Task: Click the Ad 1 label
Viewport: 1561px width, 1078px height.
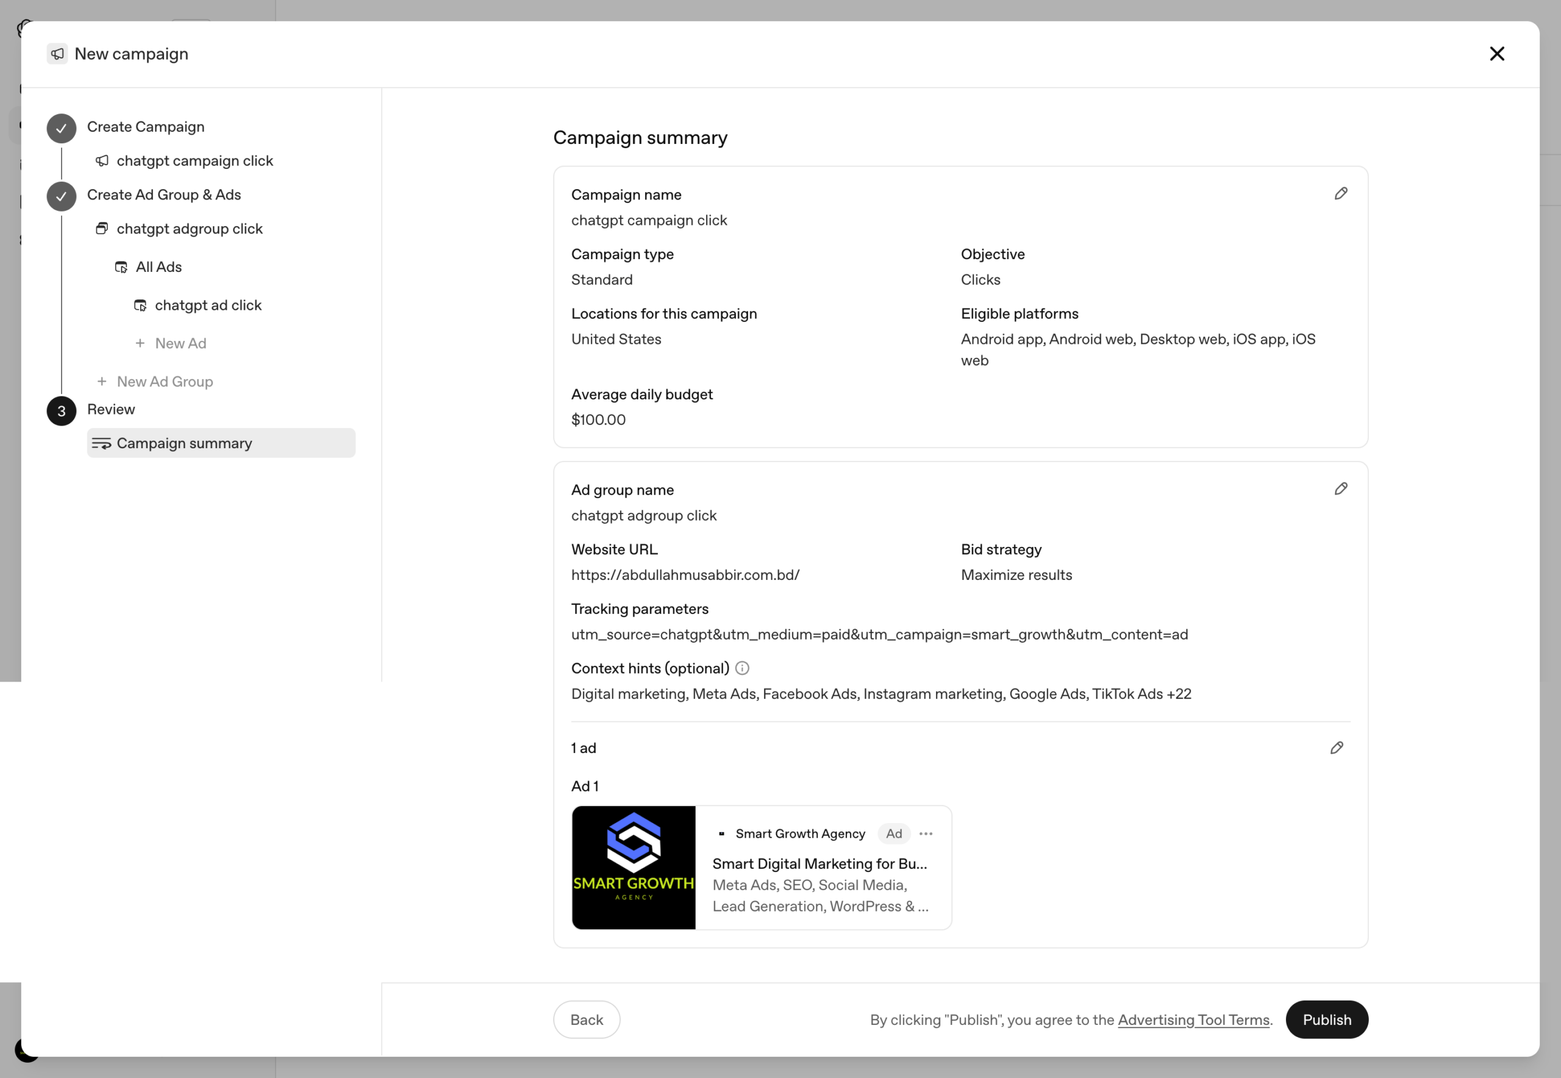Action: [585, 786]
